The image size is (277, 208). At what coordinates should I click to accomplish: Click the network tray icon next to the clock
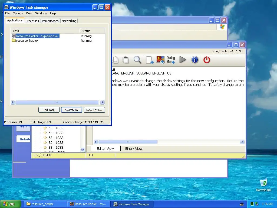click(x=257, y=204)
